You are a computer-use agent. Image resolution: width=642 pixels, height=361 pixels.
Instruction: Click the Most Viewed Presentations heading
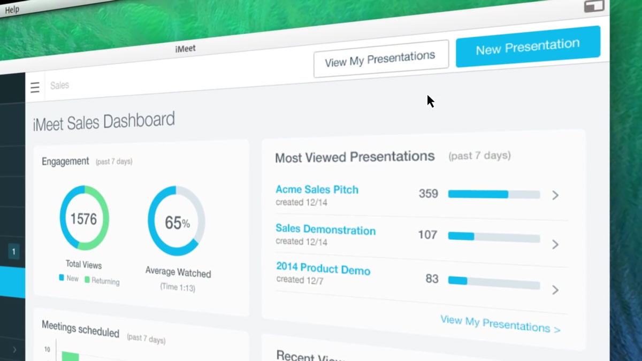[x=355, y=157]
